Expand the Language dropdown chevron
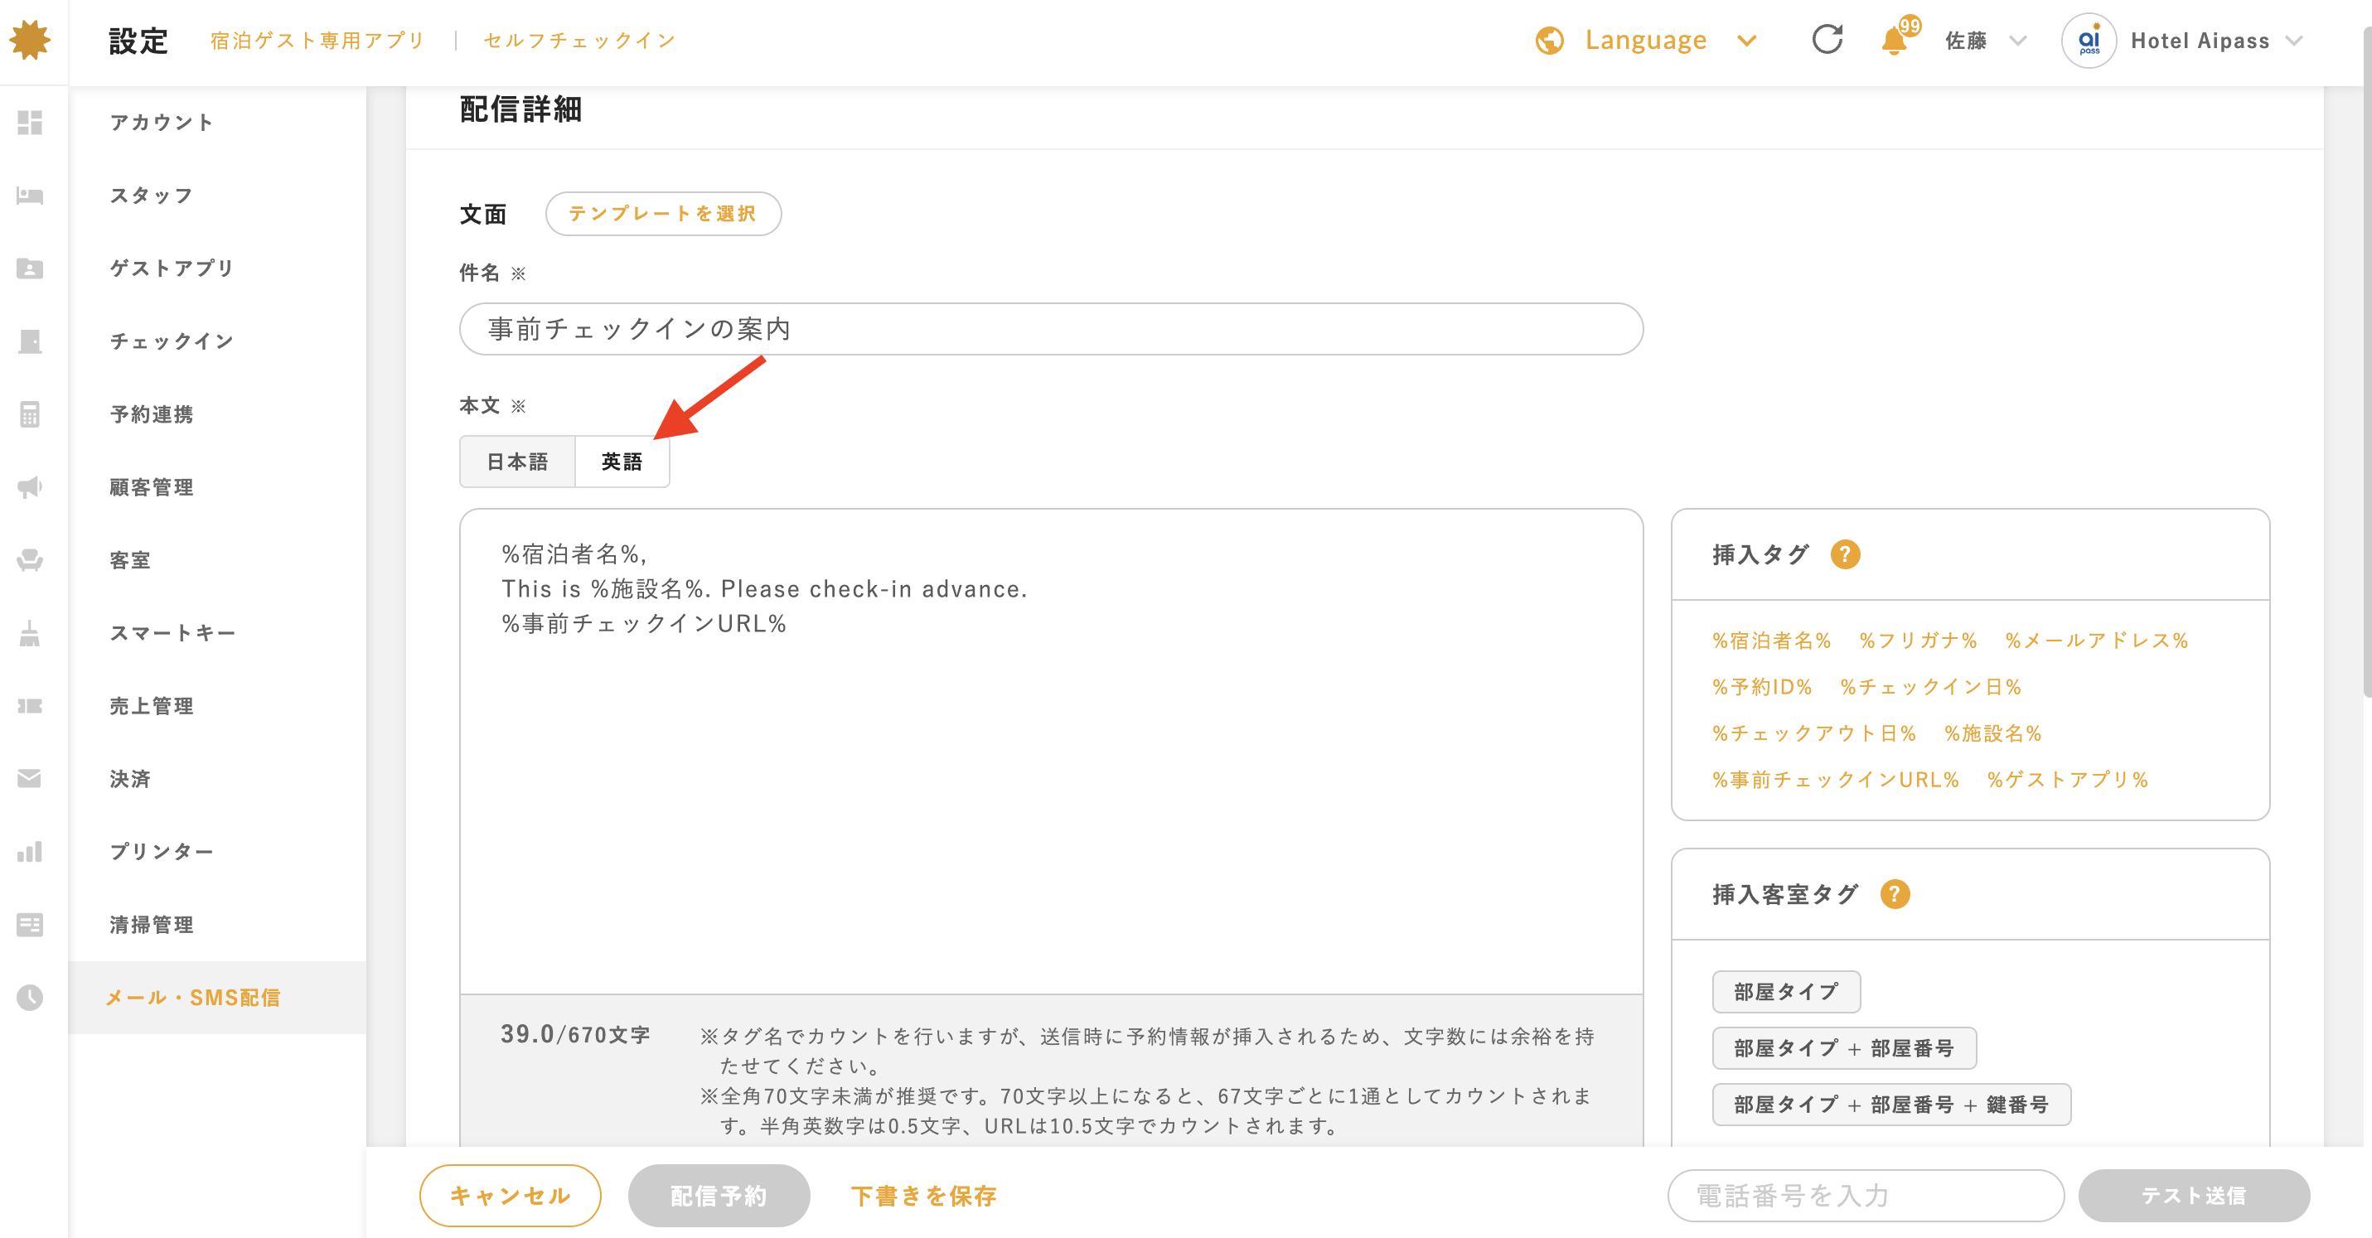Image resolution: width=2372 pixels, height=1238 pixels. [x=1747, y=41]
